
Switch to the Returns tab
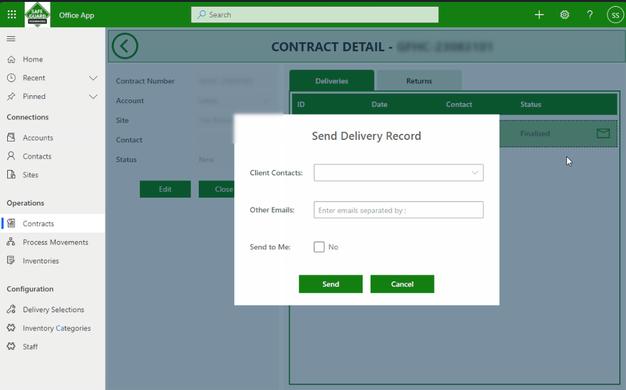coord(419,81)
